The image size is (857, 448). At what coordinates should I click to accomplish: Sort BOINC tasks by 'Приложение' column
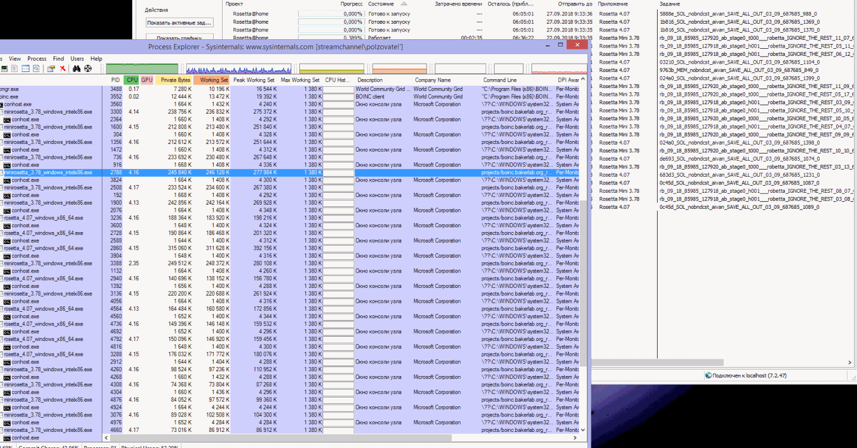(613, 4)
